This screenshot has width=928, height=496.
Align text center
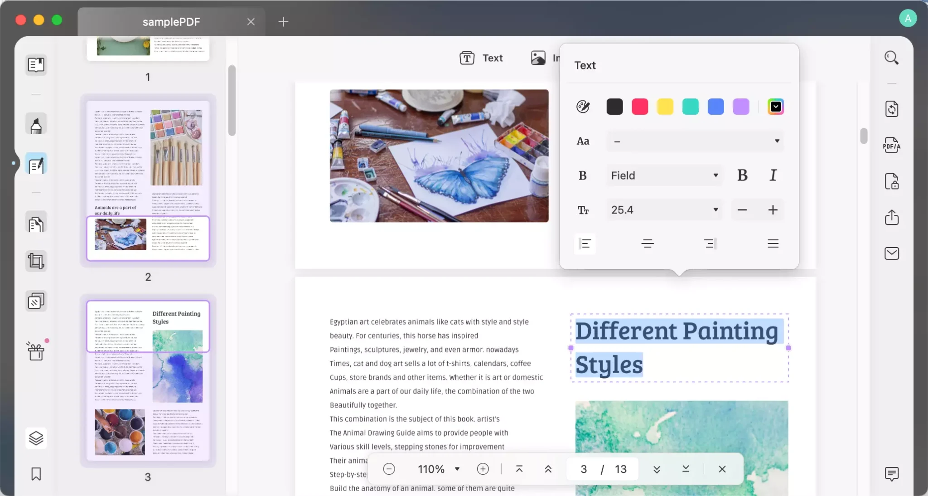click(x=648, y=243)
